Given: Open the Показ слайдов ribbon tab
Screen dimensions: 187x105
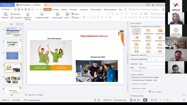Looking at the screenshot, I should point(96,10).
